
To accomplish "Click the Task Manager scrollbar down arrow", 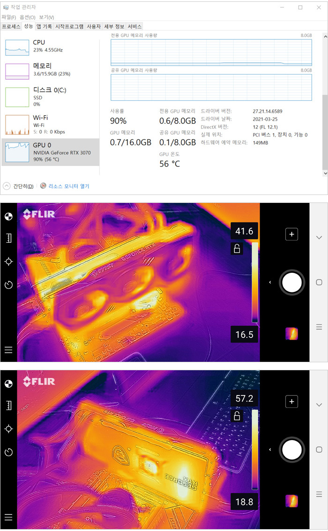I will [325, 173].
